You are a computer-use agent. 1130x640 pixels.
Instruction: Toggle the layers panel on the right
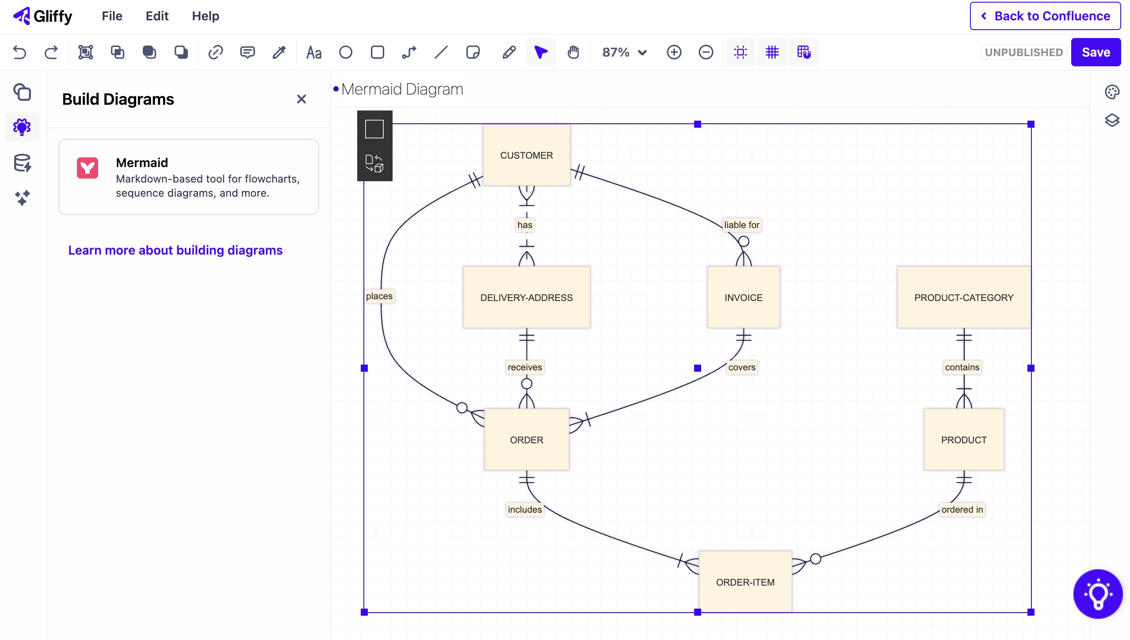(x=1112, y=120)
